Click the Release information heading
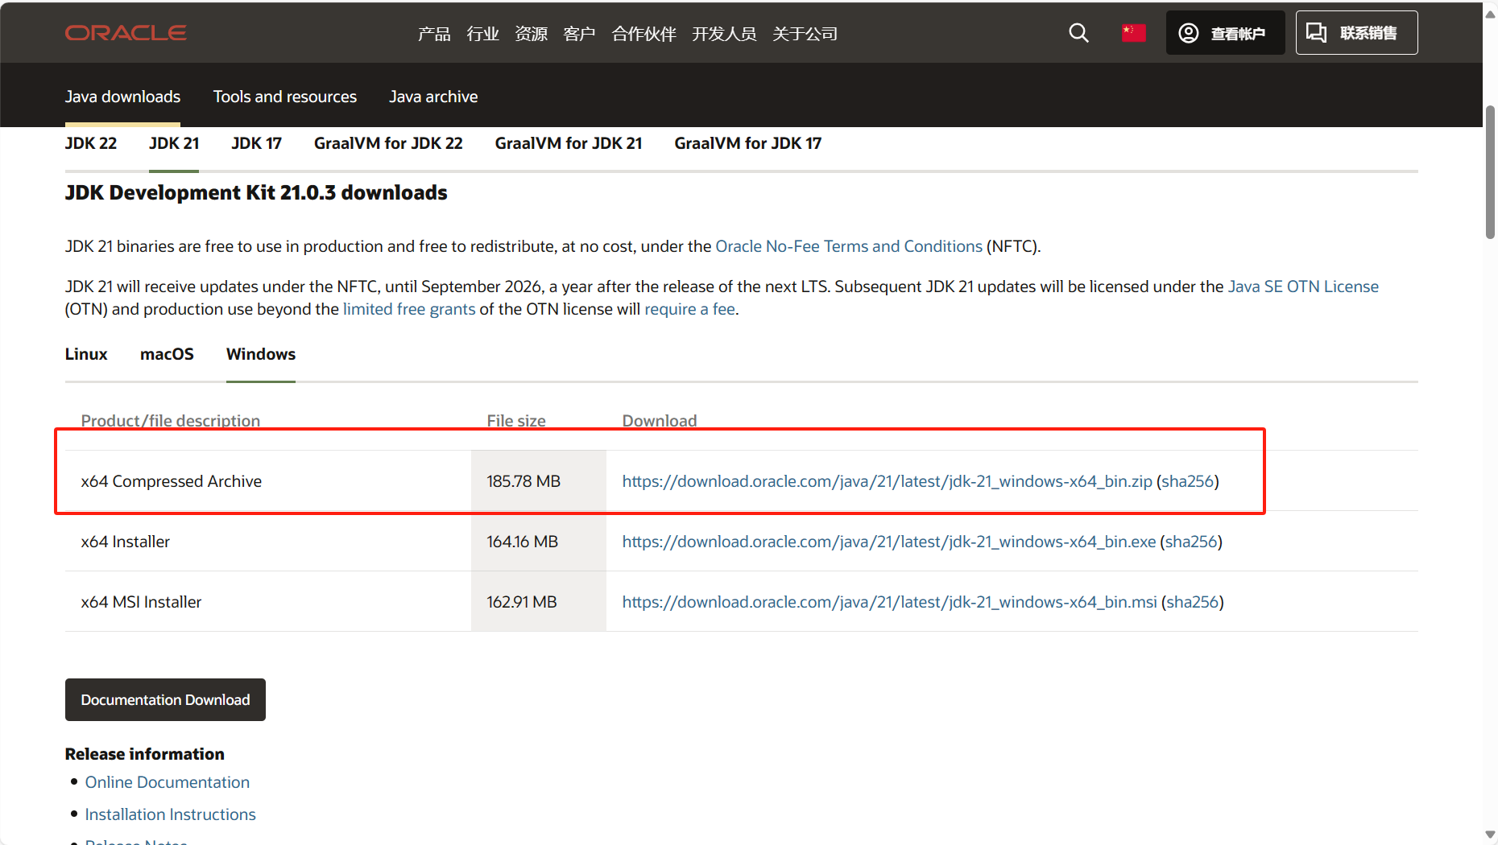The image size is (1498, 845). pyautogui.click(x=145, y=754)
